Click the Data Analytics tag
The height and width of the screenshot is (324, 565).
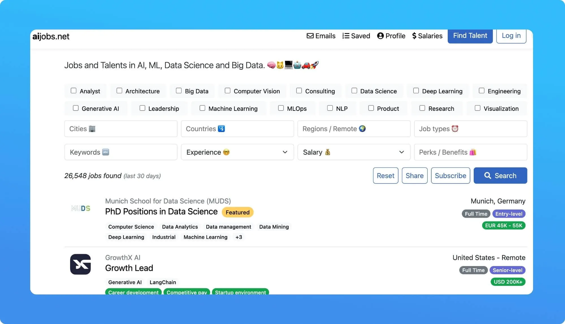180,227
